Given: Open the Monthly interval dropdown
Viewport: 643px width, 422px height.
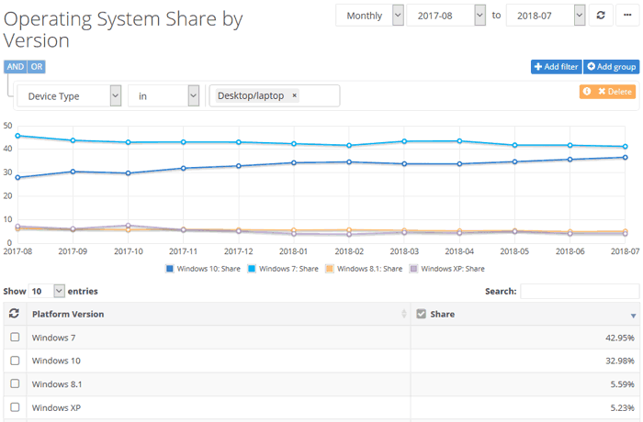Looking at the screenshot, I should [x=370, y=16].
